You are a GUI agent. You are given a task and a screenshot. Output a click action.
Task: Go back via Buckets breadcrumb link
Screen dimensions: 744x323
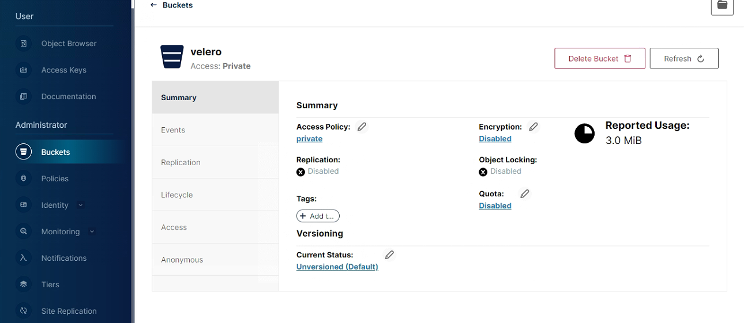(x=178, y=5)
